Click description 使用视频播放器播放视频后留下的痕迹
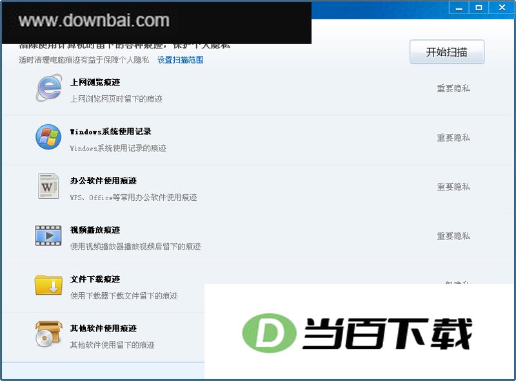 tap(135, 246)
